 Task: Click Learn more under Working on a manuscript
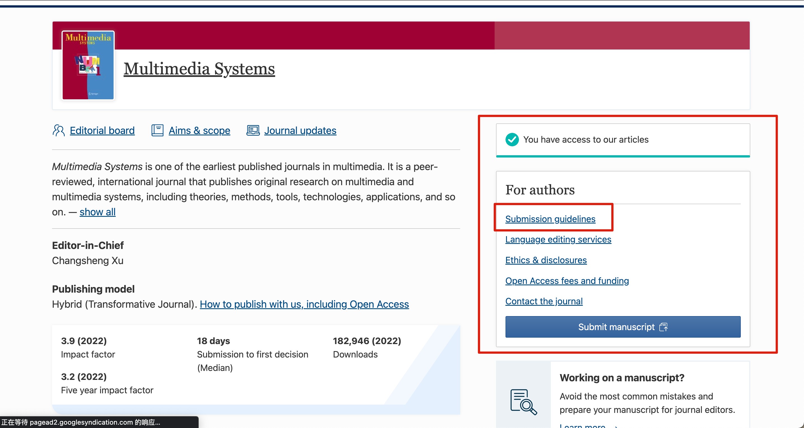coord(582,426)
